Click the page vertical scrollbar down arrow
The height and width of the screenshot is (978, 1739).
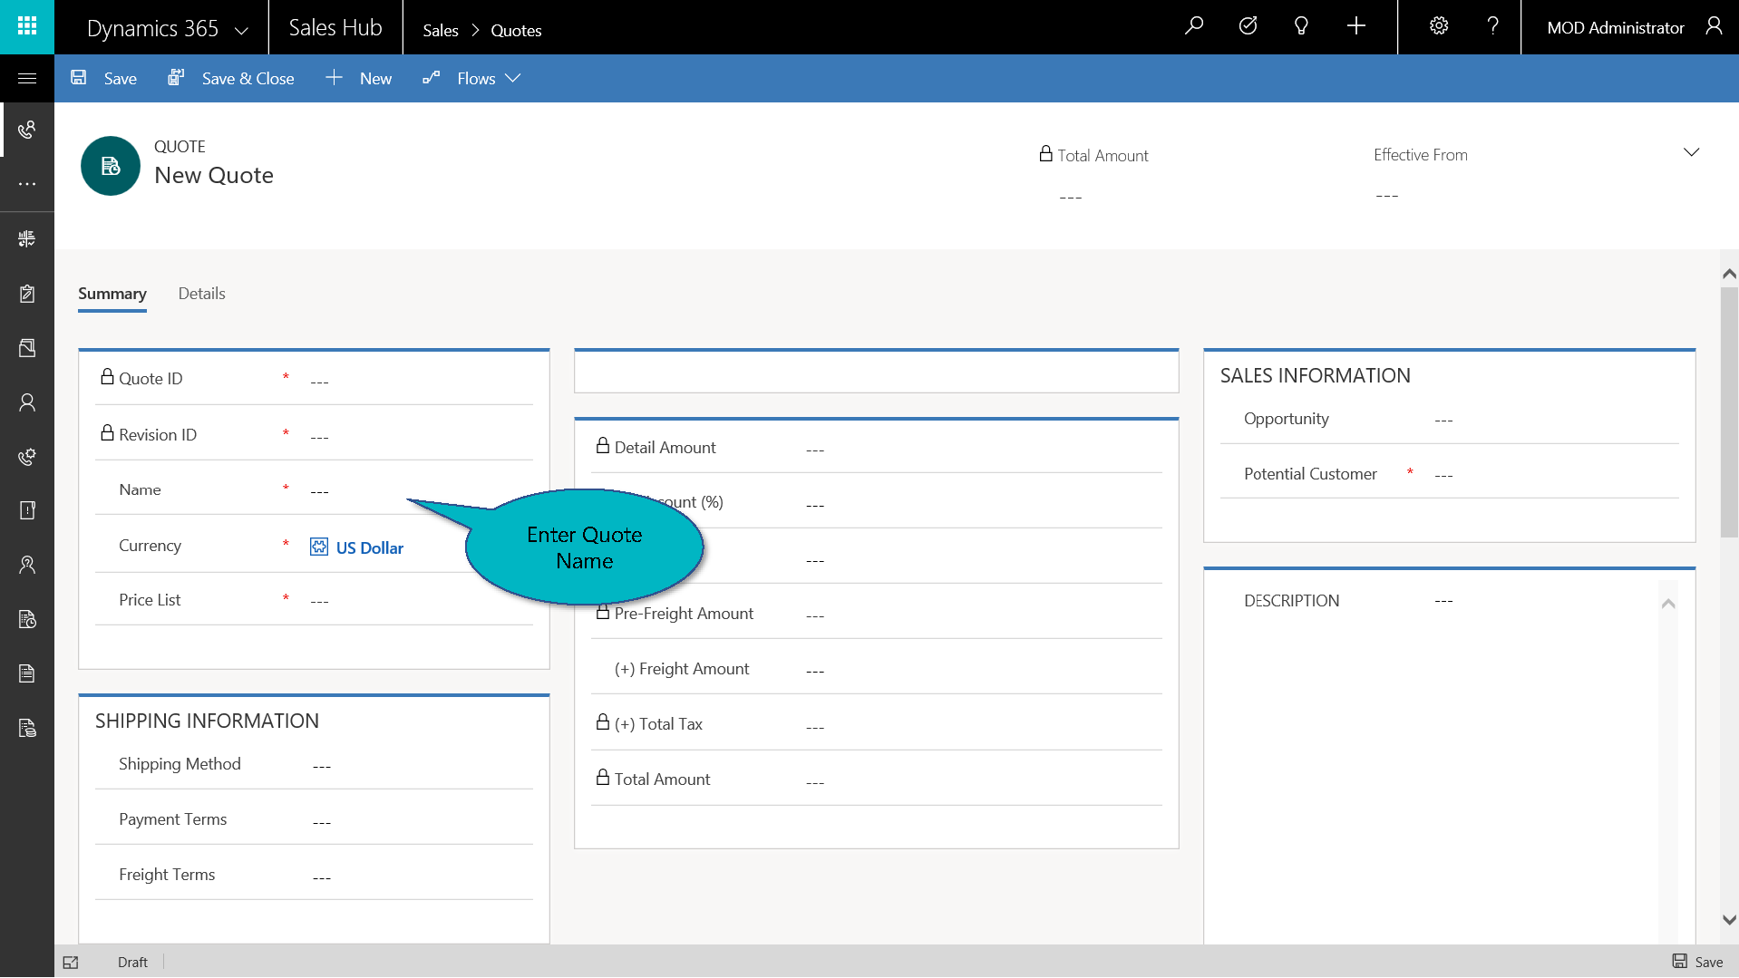pyautogui.click(x=1729, y=919)
